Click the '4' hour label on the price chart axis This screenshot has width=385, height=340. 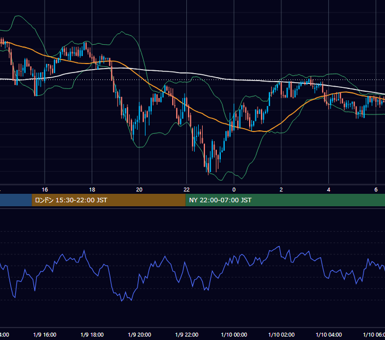pyautogui.click(x=328, y=190)
